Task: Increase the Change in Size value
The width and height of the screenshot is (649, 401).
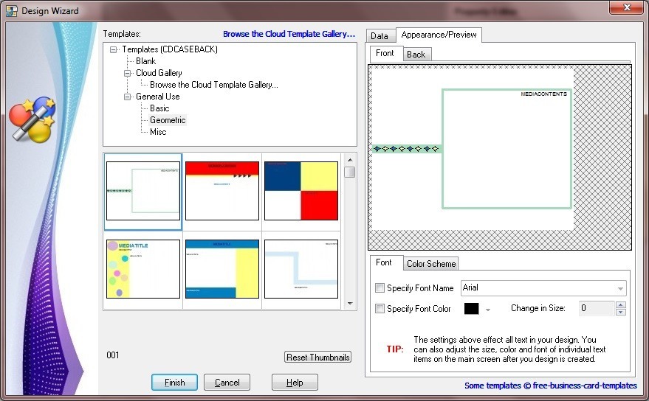Action: (620, 304)
